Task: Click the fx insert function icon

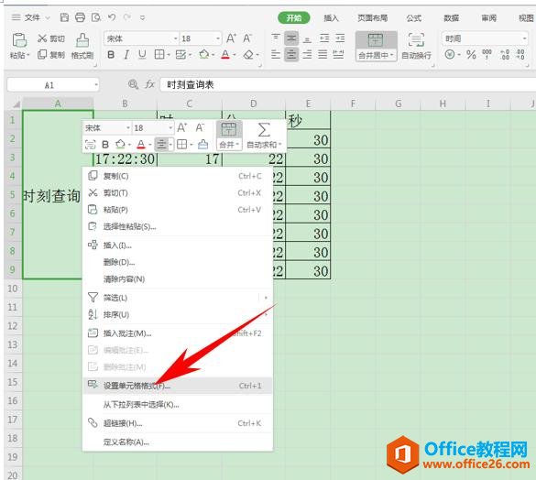Action: 149,84
